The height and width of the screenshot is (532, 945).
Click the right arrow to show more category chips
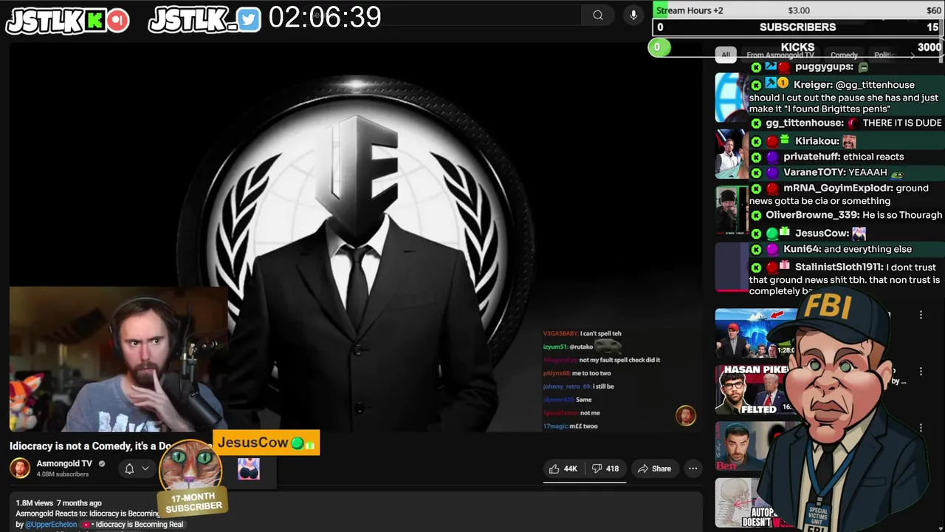(913, 55)
